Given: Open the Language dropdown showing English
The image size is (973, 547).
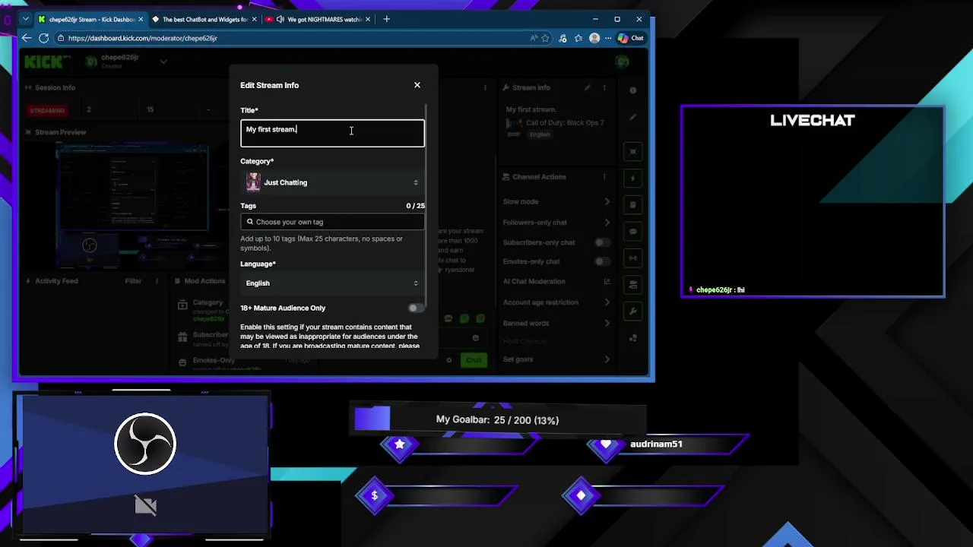Looking at the screenshot, I should pos(332,283).
